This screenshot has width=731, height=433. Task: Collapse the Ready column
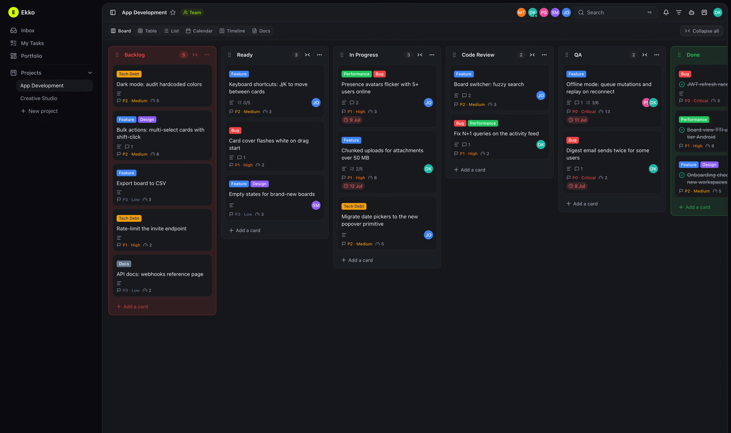coord(307,55)
